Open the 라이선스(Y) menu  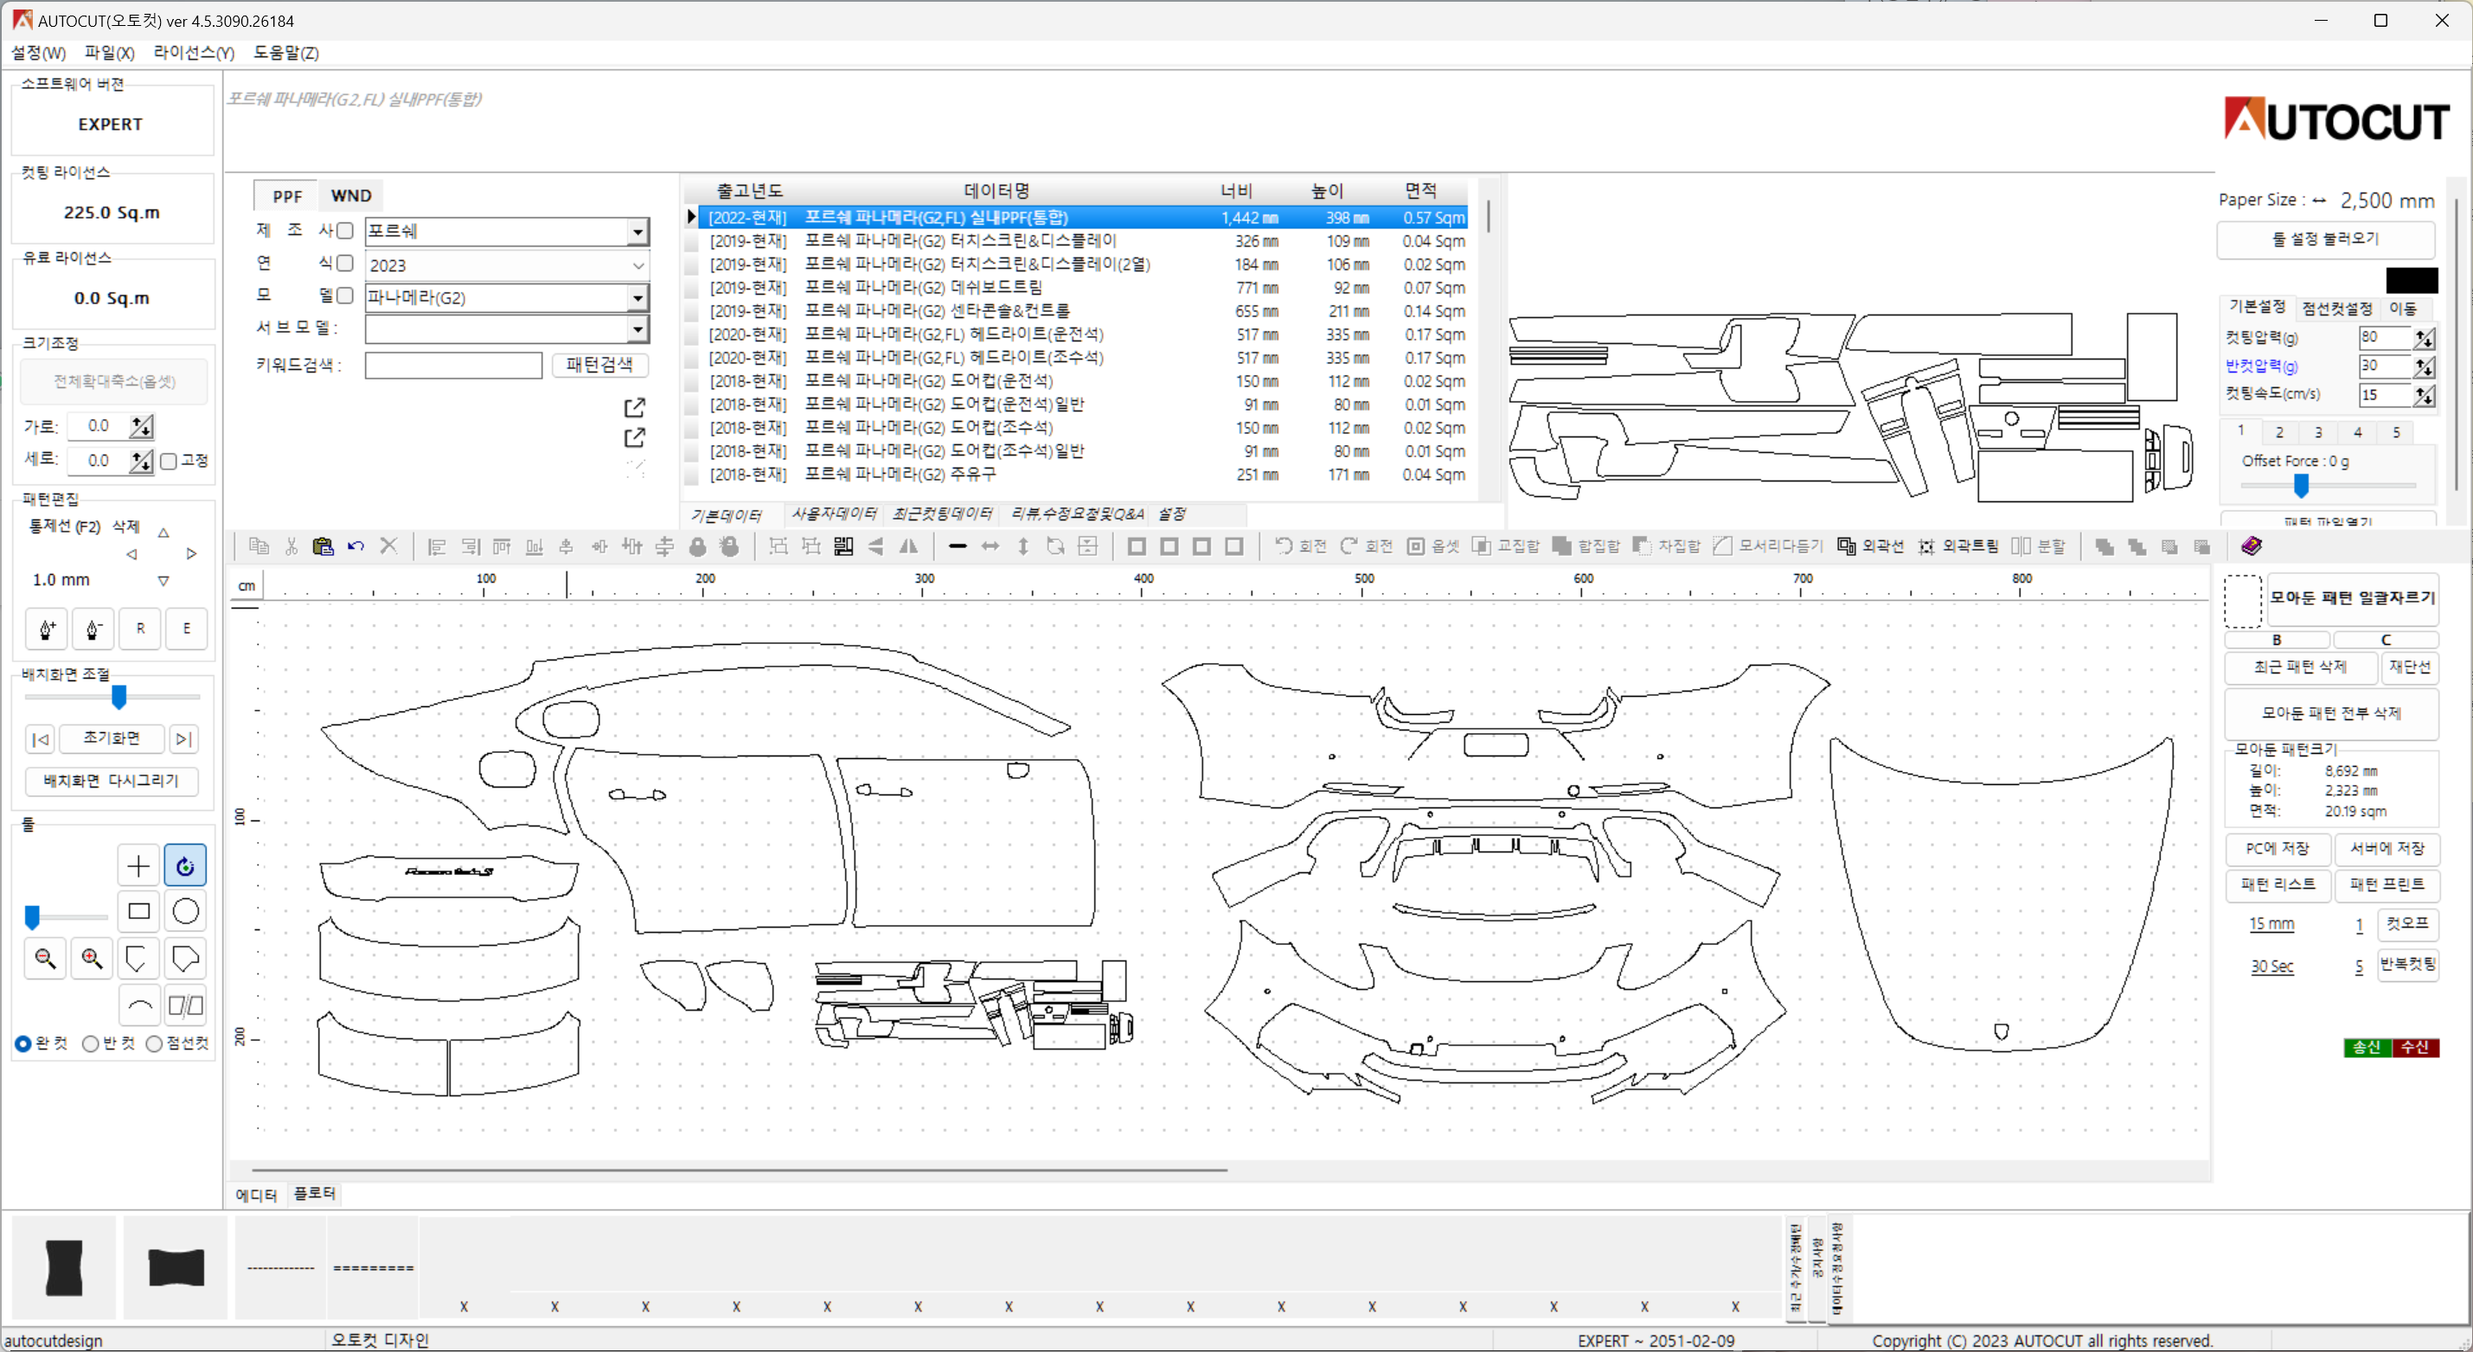[194, 53]
